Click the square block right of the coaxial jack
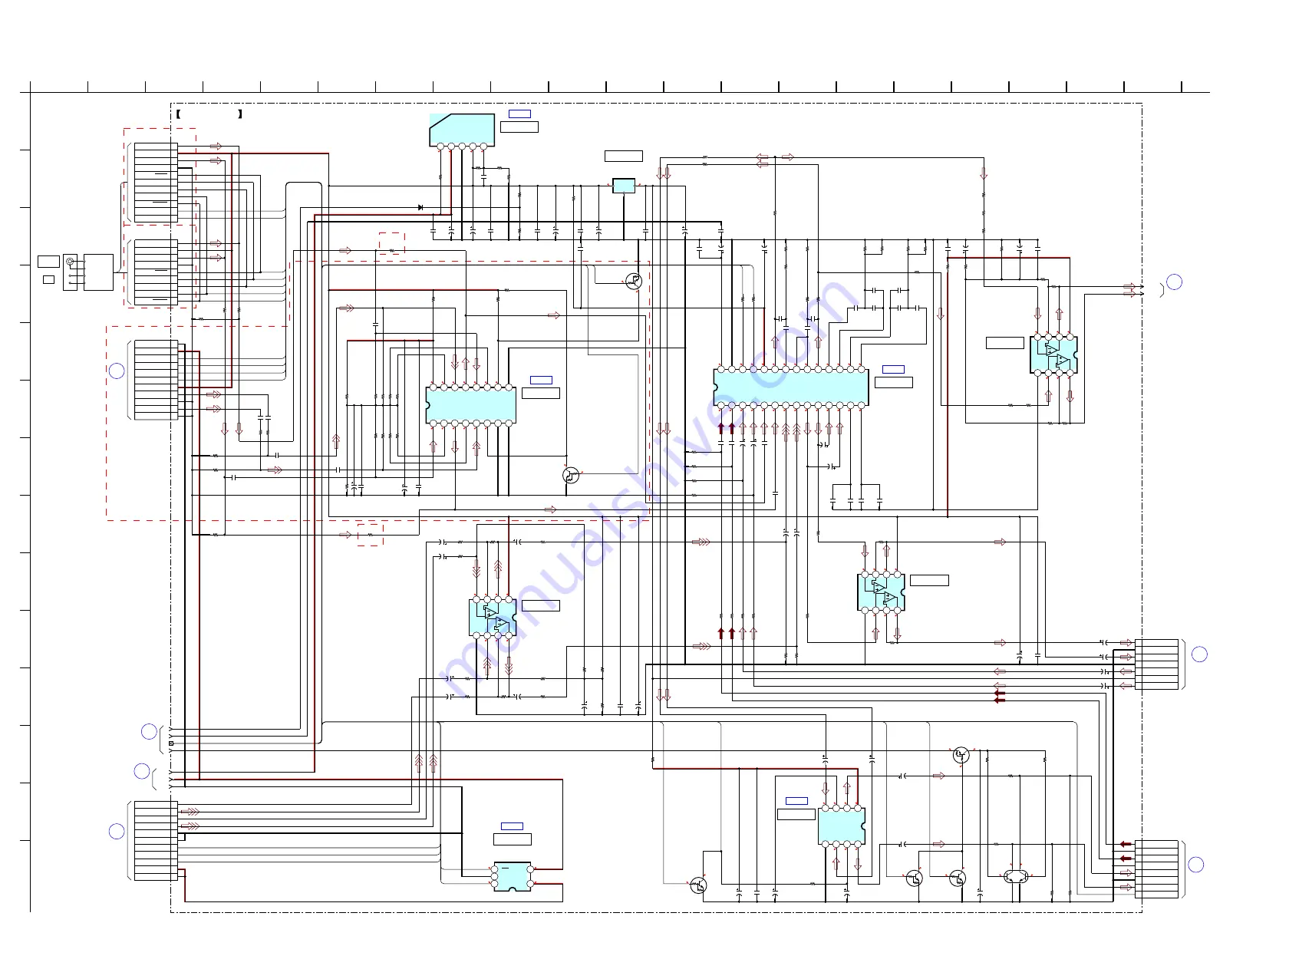The height and width of the screenshot is (969, 1289). [x=98, y=272]
